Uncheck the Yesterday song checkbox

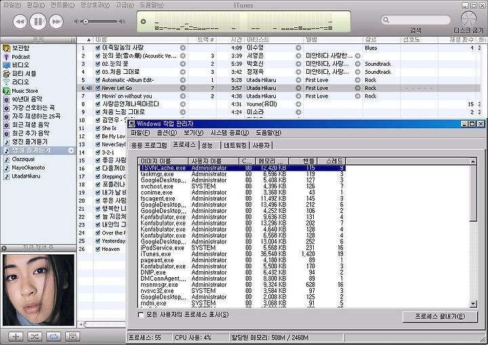point(98,241)
